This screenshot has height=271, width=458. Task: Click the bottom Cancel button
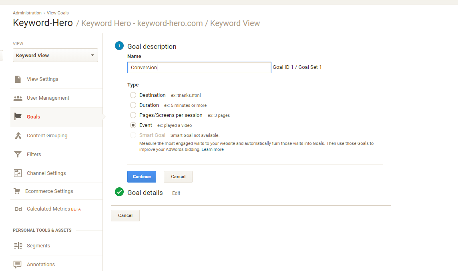[x=125, y=215]
